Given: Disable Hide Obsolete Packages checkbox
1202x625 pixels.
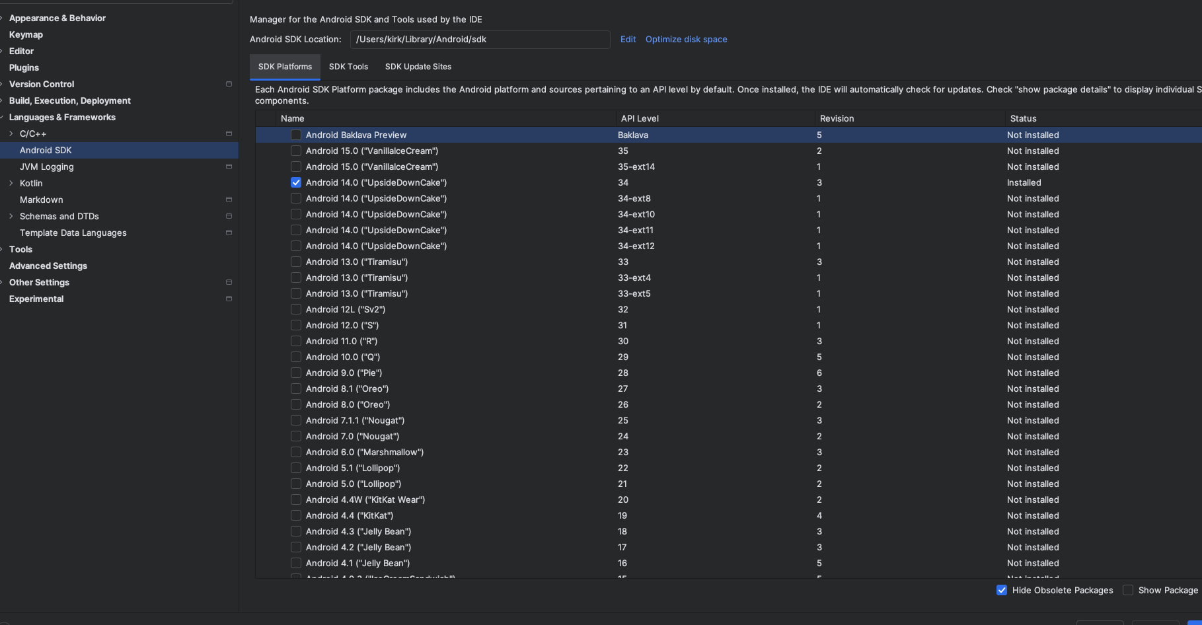Looking at the screenshot, I should point(1002,590).
